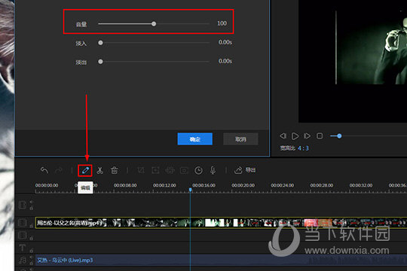This screenshot has width=407, height=271.
Task: Select the mp3 audio clip on music track
Action: point(221,260)
